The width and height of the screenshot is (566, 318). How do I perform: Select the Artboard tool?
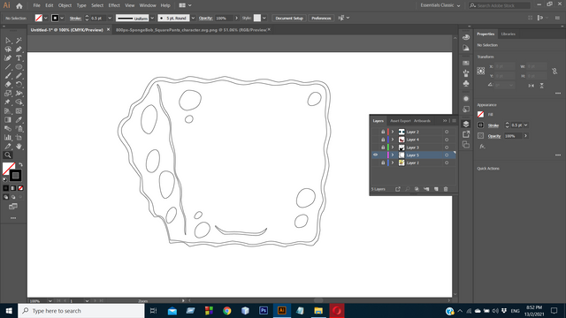tap(19, 138)
